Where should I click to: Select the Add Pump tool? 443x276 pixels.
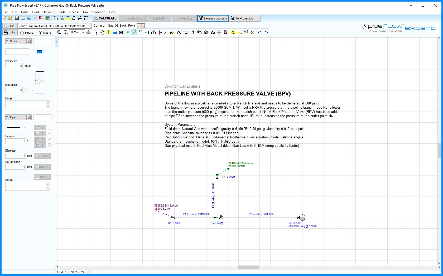coord(160,32)
